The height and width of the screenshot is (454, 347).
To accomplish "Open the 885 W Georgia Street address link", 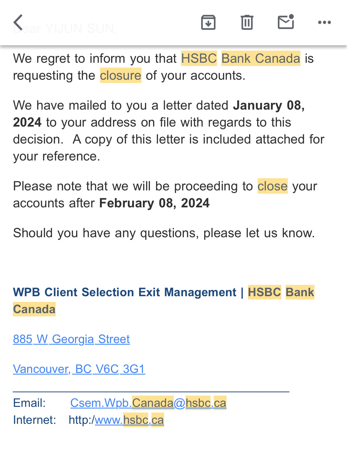I will (x=71, y=339).
